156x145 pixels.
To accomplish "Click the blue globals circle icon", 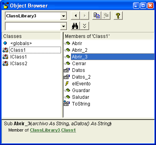I will (x=5, y=43).
